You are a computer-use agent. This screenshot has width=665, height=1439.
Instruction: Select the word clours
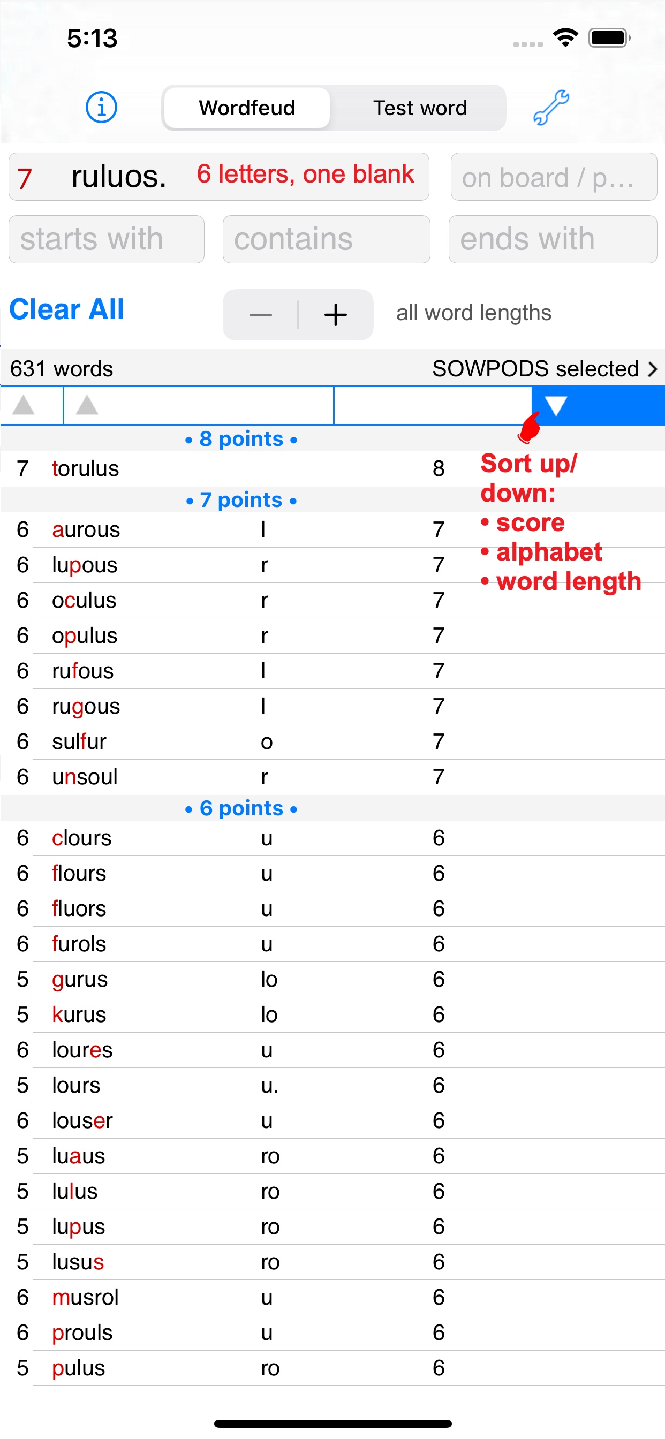coord(81,838)
